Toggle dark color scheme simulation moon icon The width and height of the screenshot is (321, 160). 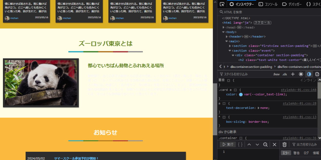[x=309, y=74]
